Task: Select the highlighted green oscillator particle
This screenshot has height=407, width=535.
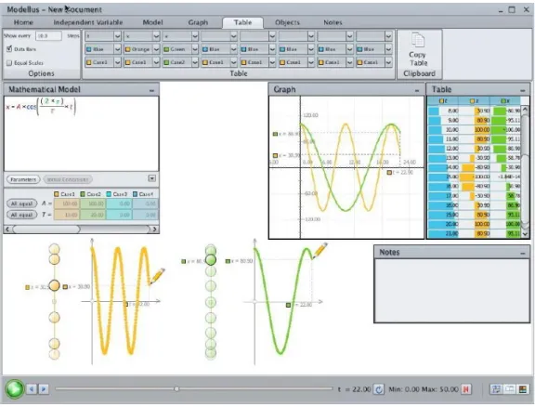Action: point(211,260)
